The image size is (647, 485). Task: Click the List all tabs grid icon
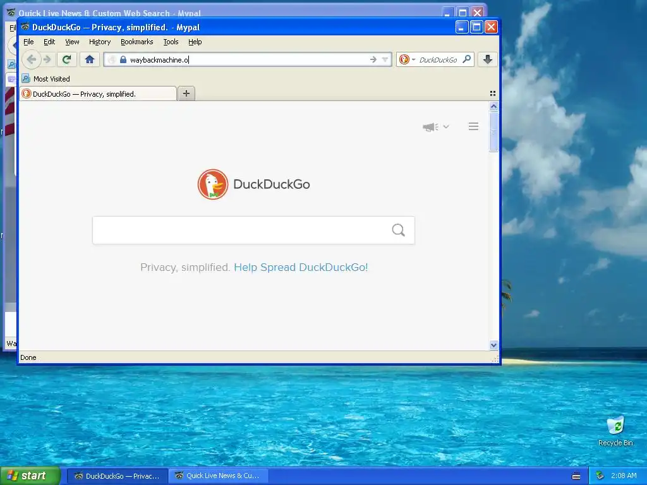coord(493,93)
